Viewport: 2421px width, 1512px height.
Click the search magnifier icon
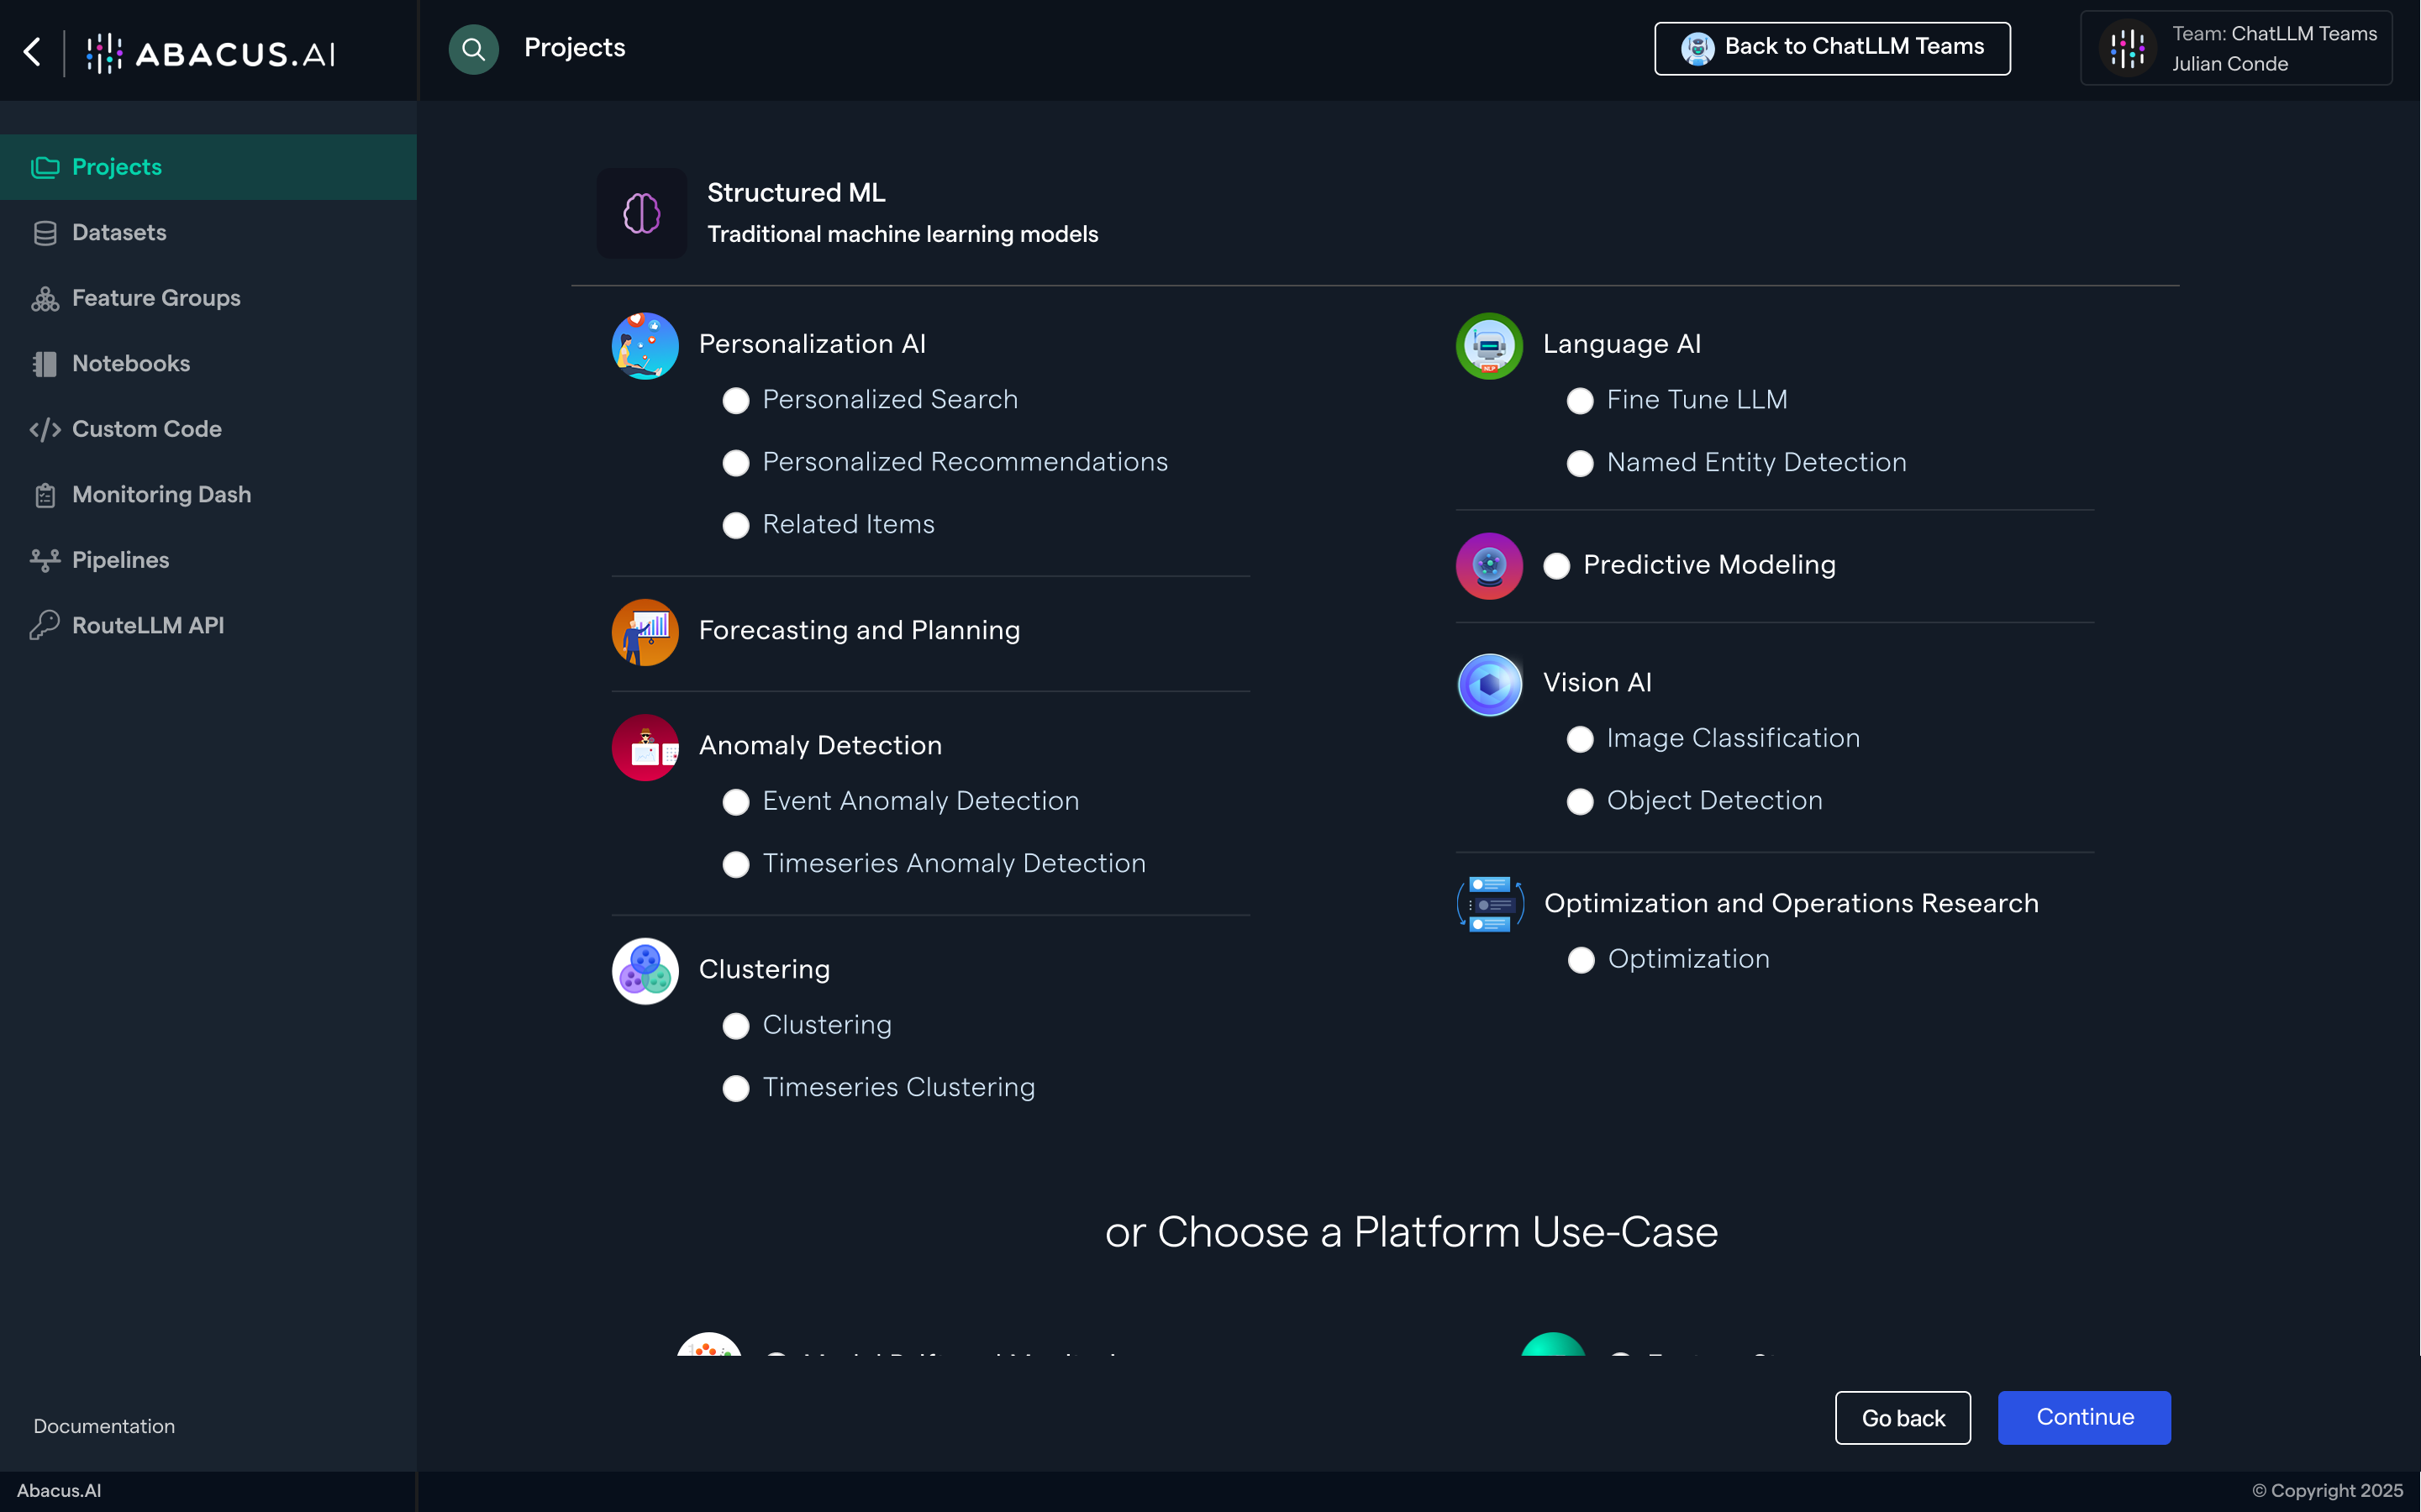[473, 49]
